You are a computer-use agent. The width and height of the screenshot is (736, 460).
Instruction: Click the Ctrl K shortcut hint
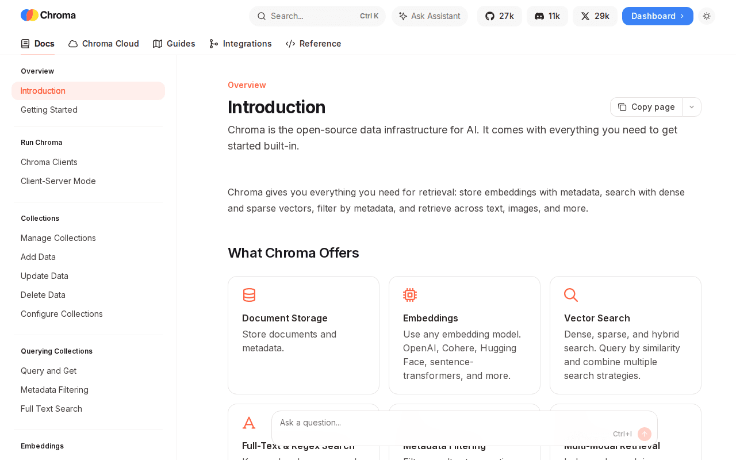pos(369,16)
